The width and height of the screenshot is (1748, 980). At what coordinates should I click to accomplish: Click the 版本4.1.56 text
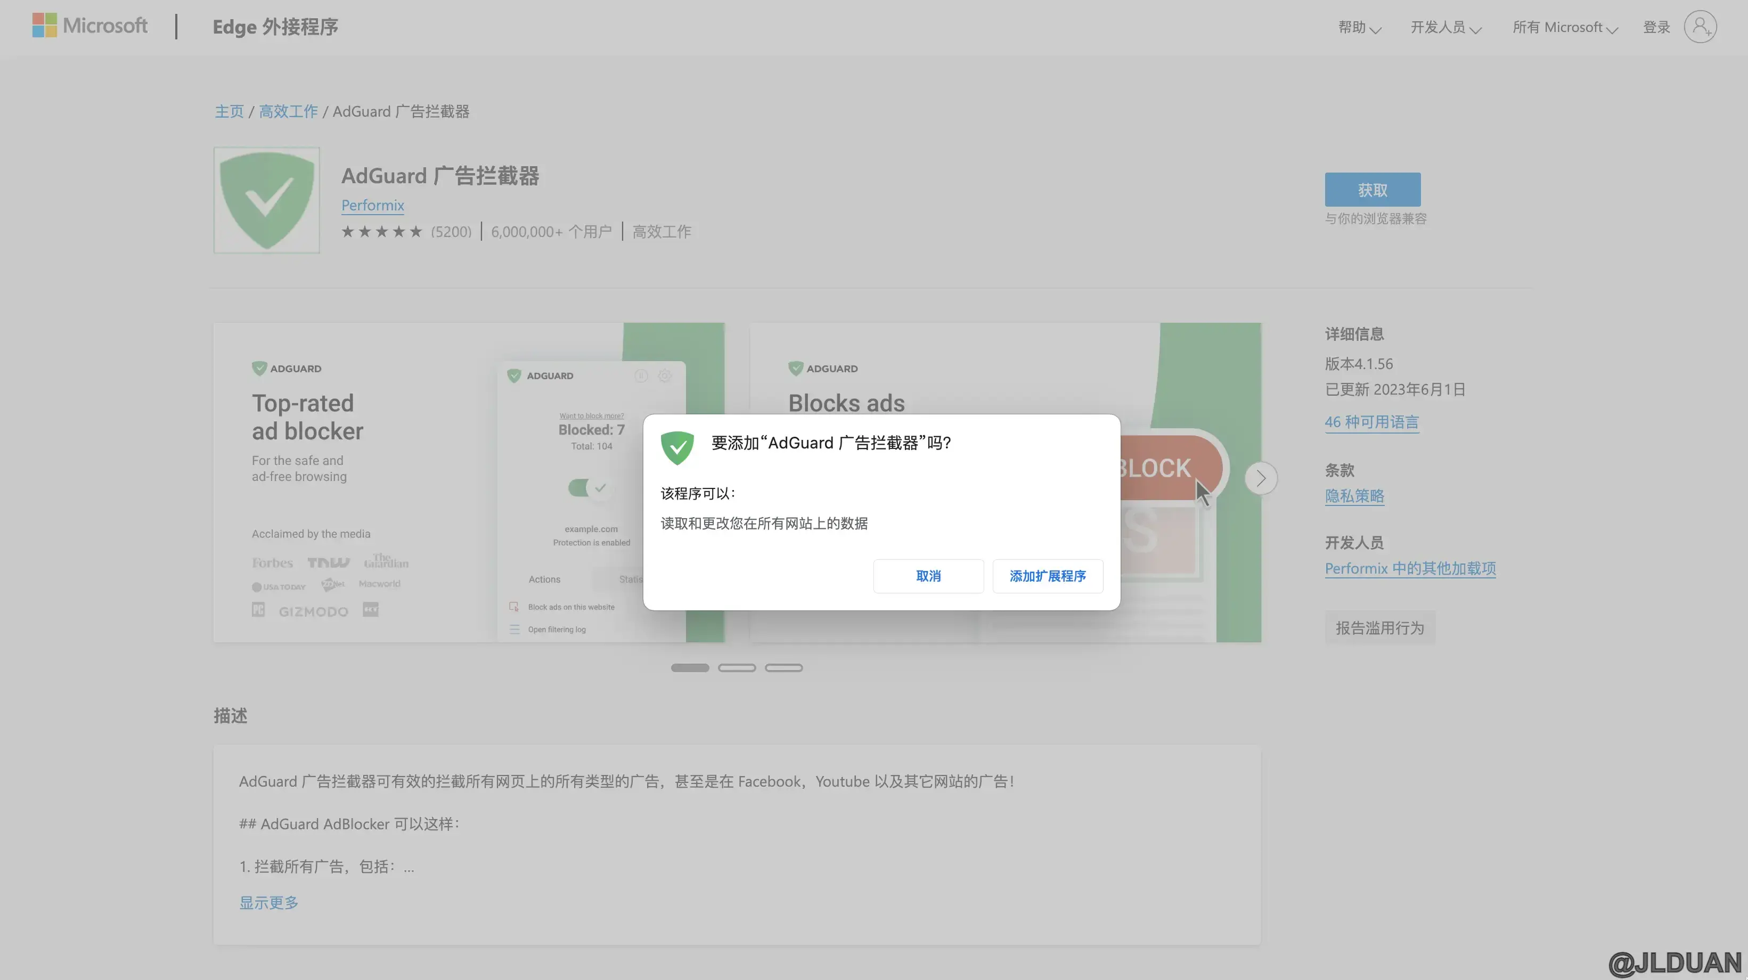1359,364
